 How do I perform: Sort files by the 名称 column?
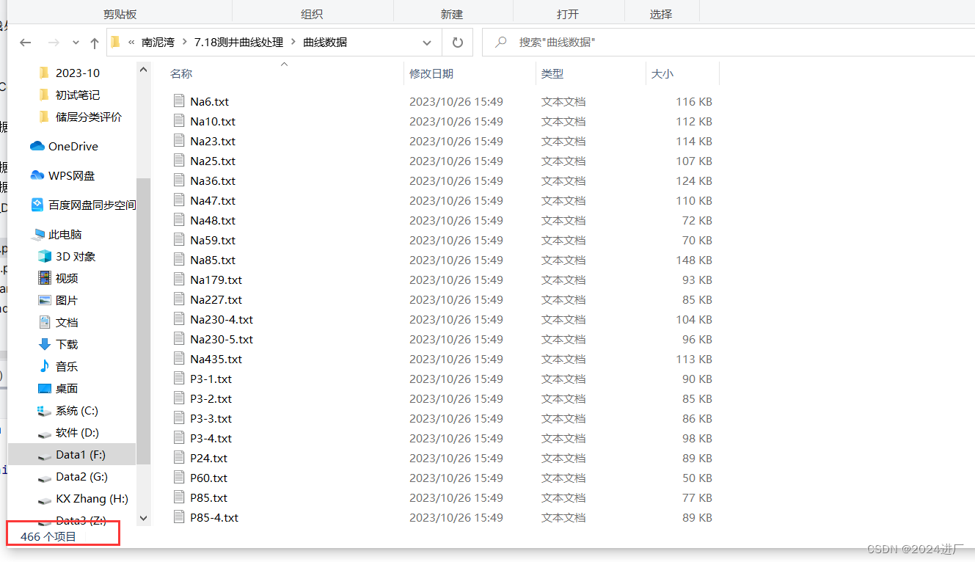tap(181, 74)
